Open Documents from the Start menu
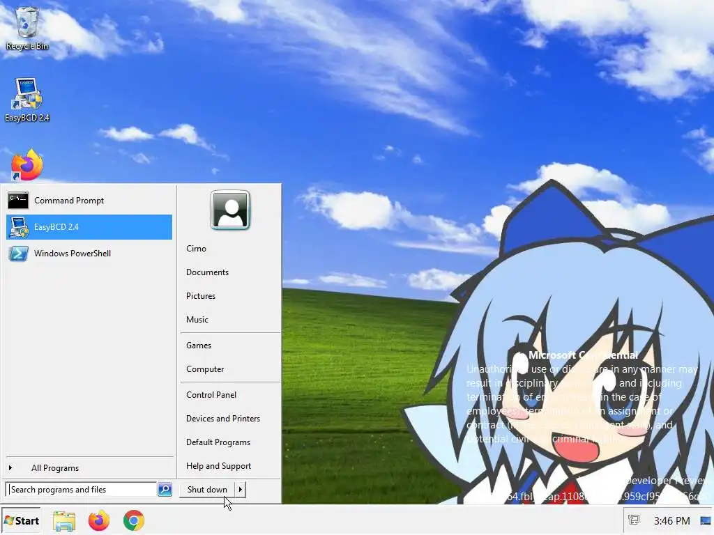The width and height of the screenshot is (714, 535). click(207, 272)
